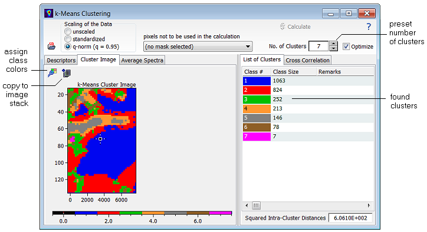Switch to the Cluster Image tab
Image resolution: width=427 pixels, height=232 pixels.
click(x=98, y=59)
